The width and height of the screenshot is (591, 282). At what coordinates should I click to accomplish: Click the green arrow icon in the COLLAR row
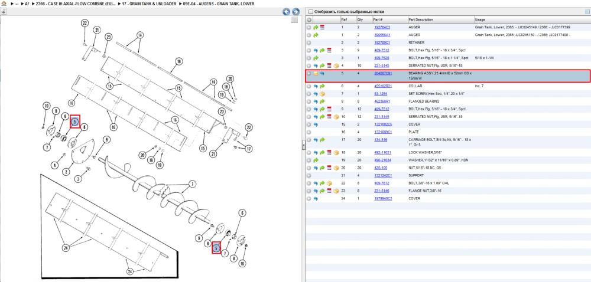(x=322, y=86)
